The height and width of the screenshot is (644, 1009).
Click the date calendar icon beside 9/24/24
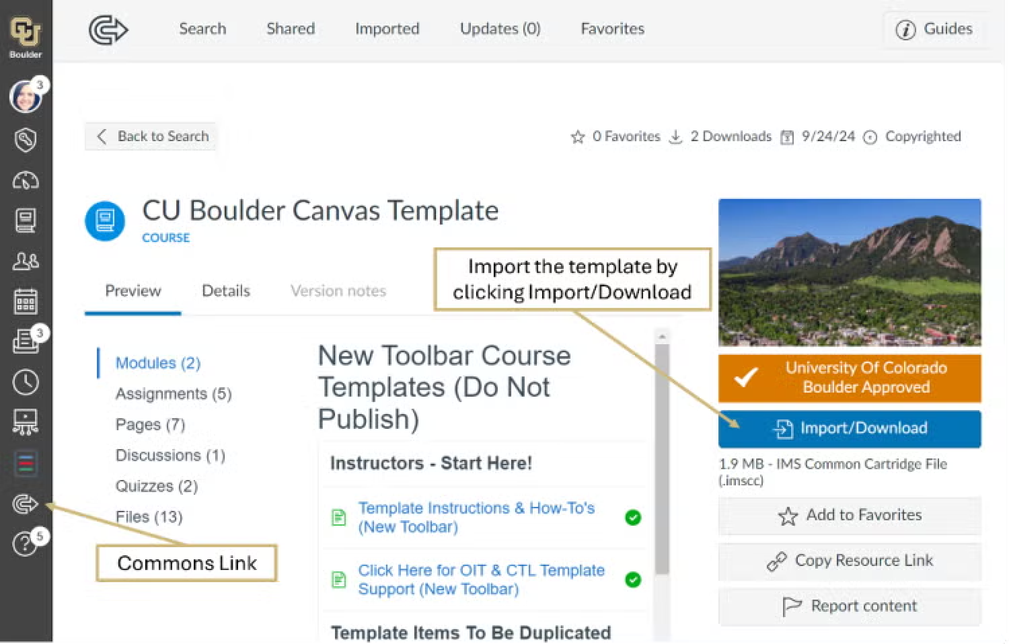click(x=786, y=137)
